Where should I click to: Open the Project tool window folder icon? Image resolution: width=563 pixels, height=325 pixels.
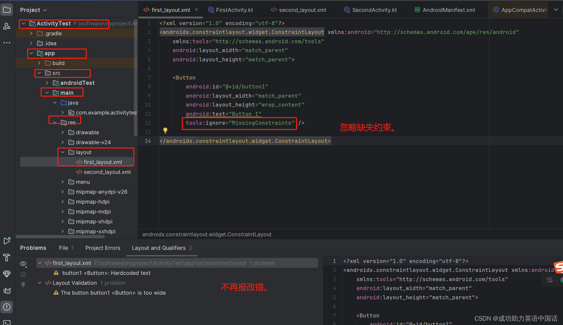(x=7, y=9)
